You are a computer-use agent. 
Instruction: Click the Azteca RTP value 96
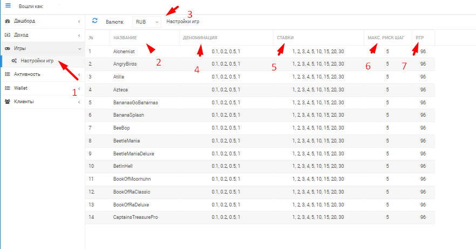(423, 90)
